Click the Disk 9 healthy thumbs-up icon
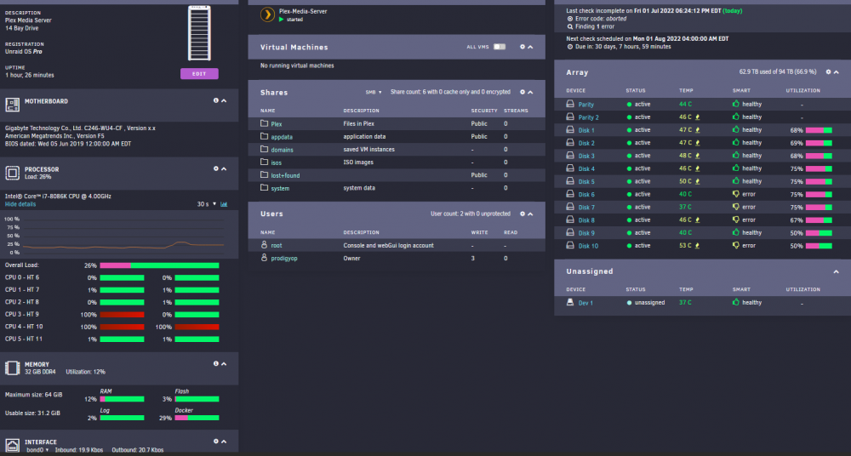 tap(736, 232)
